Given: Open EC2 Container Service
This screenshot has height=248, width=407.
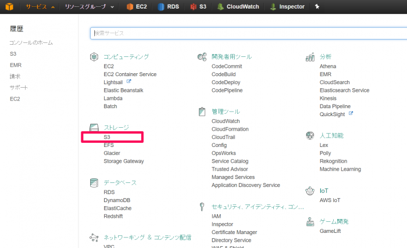Looking at the screenshot, I should point(130,74).
